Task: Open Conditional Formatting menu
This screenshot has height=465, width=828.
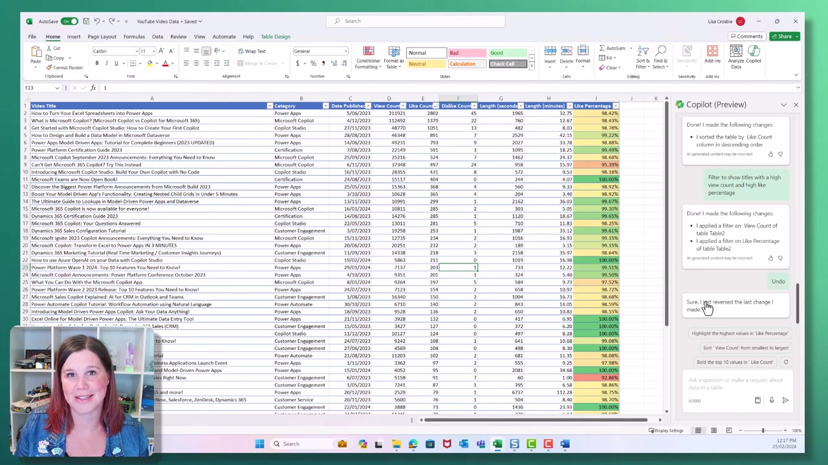Action: (368, 58)
